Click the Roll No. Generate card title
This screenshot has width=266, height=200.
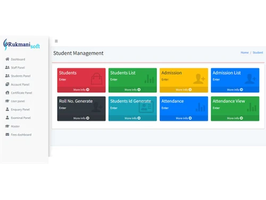(76, 101)
